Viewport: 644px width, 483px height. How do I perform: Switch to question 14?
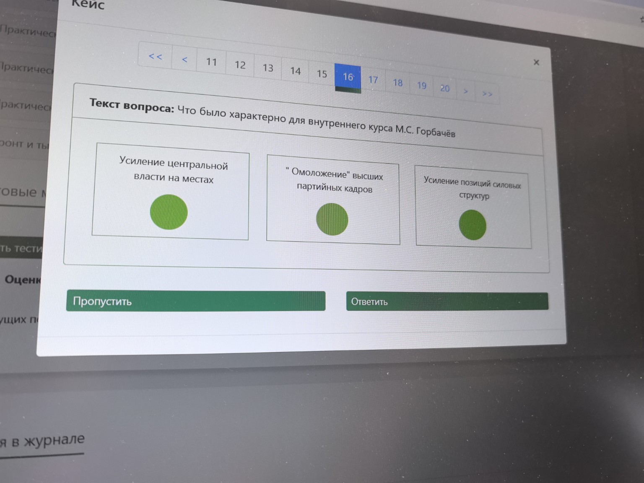pyautogui.click(x=296, y=71)
